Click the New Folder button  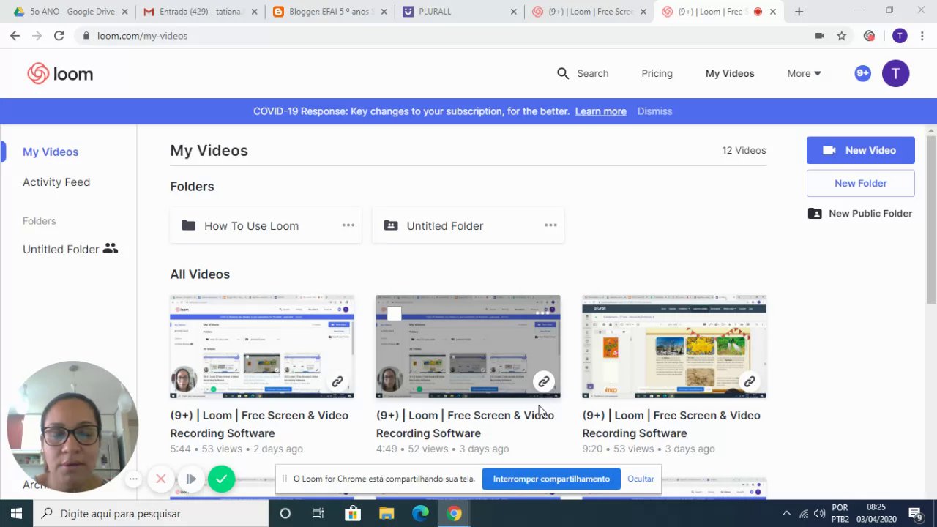pos(860,183)
